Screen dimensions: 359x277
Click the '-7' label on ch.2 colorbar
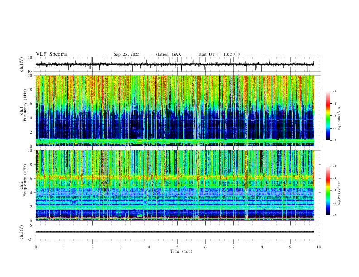pos(334,215)
